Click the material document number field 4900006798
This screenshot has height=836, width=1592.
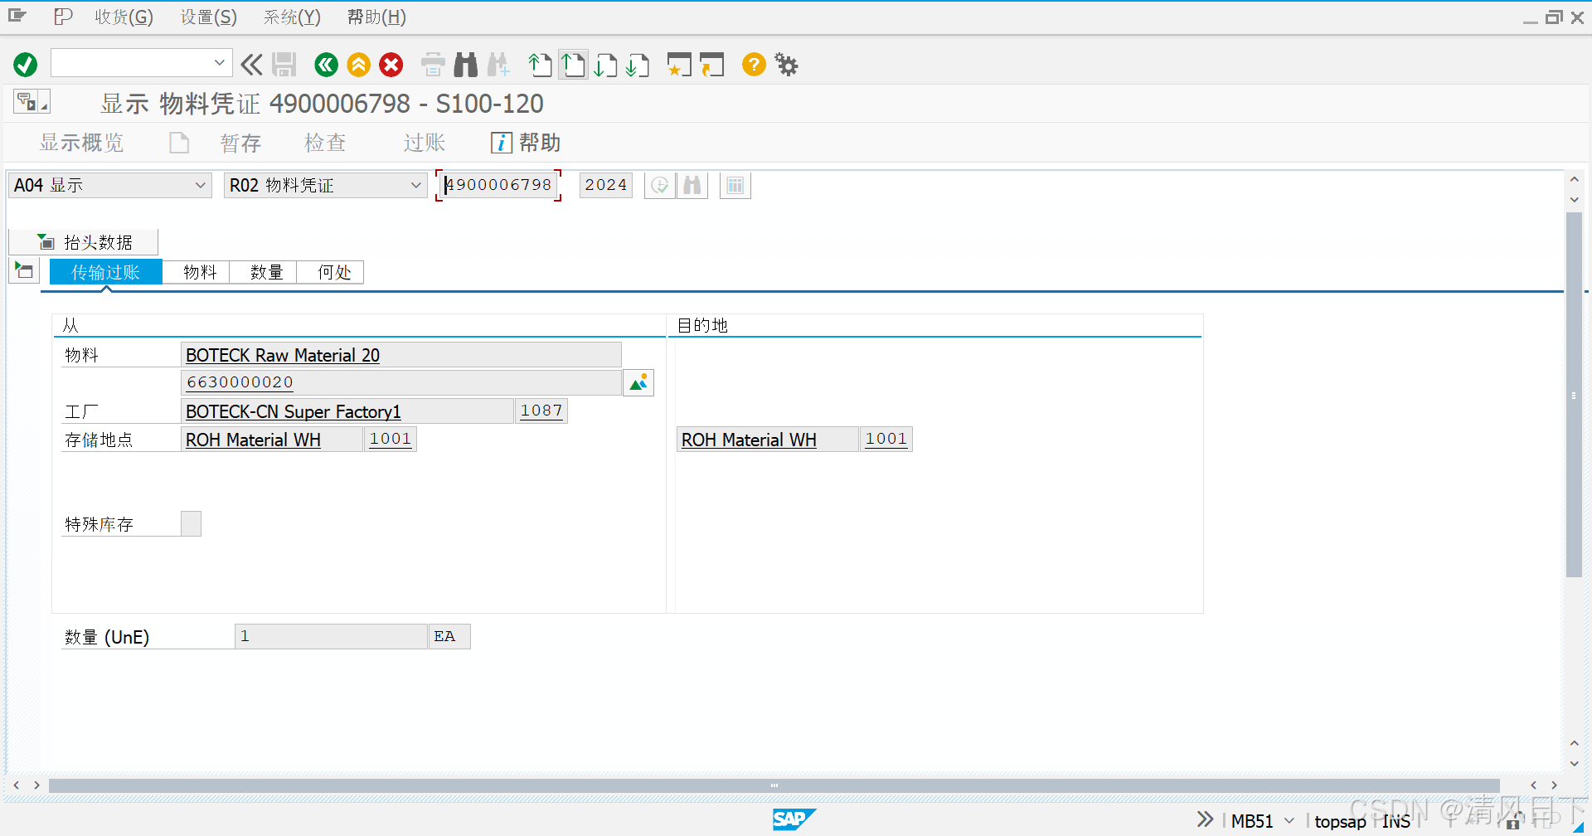(499, 185)
